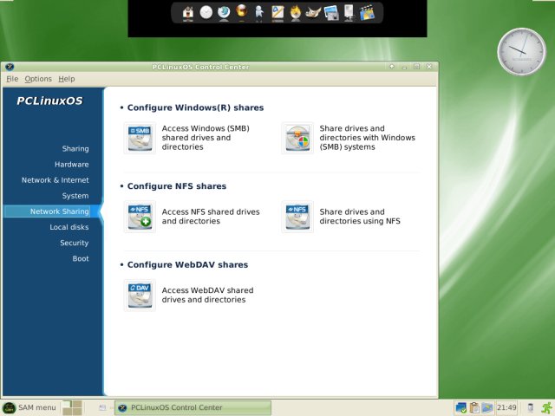
Task: Click the 'Configure WebDAV shares' heading
Action: coord(187,264)
